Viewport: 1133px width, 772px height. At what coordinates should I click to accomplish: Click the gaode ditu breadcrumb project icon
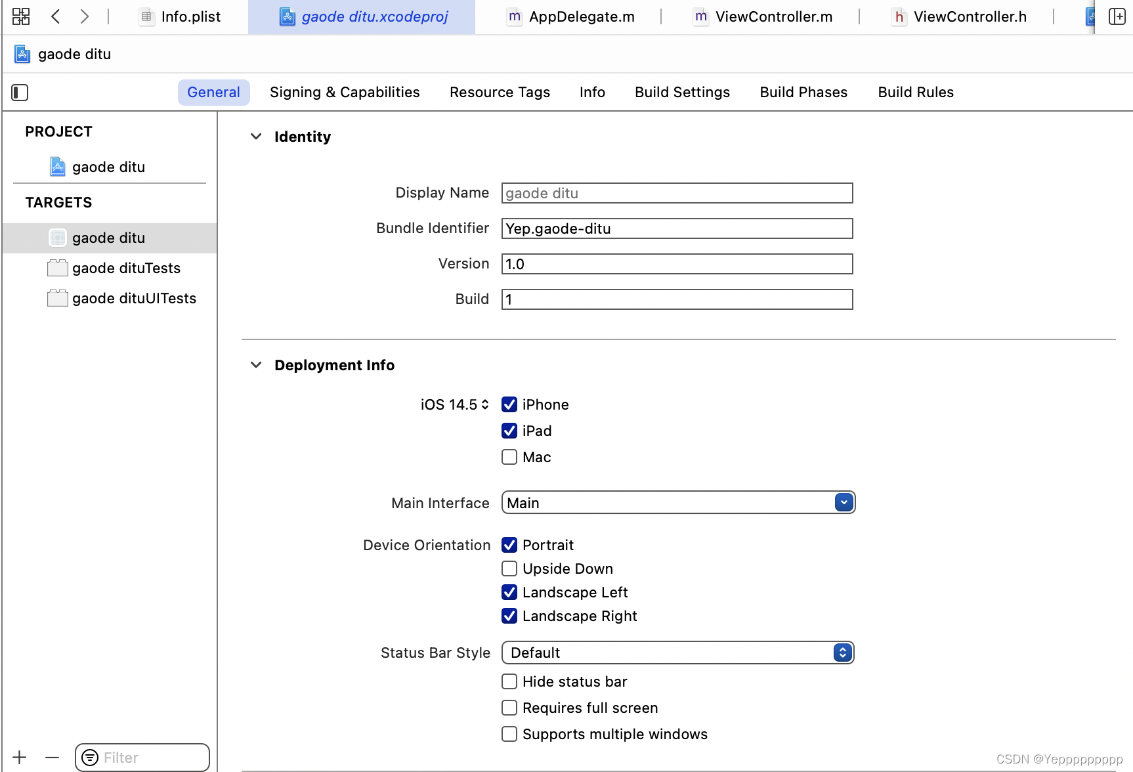click(x=22, y=54)
